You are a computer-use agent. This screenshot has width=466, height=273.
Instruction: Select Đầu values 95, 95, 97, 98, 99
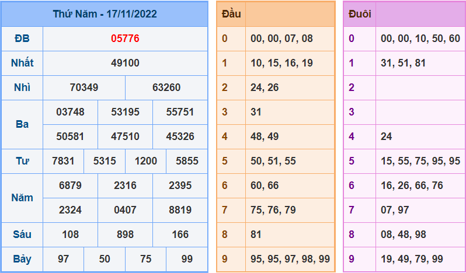(x=290, y=259)
